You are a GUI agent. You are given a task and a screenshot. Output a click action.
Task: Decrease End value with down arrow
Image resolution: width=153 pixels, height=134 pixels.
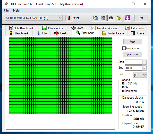tap(144, 69)
